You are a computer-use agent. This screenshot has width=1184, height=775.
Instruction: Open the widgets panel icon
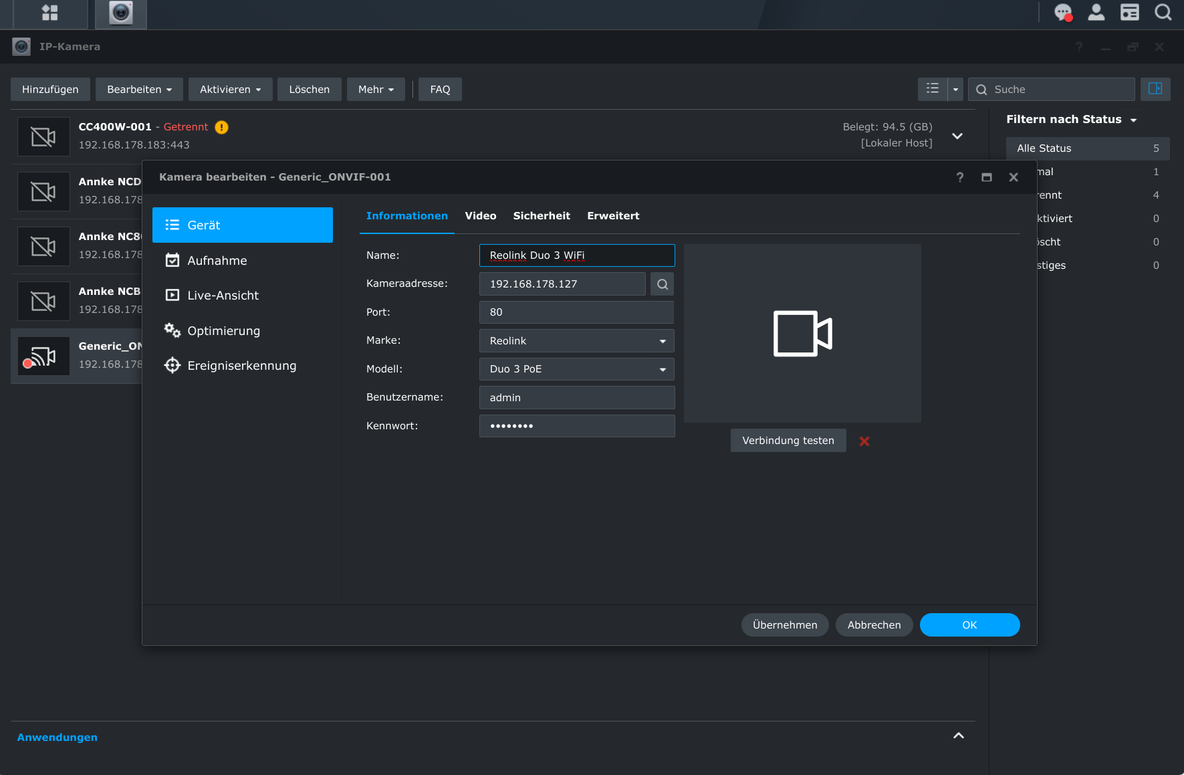pyautogui.click(x=1130, y=13)
